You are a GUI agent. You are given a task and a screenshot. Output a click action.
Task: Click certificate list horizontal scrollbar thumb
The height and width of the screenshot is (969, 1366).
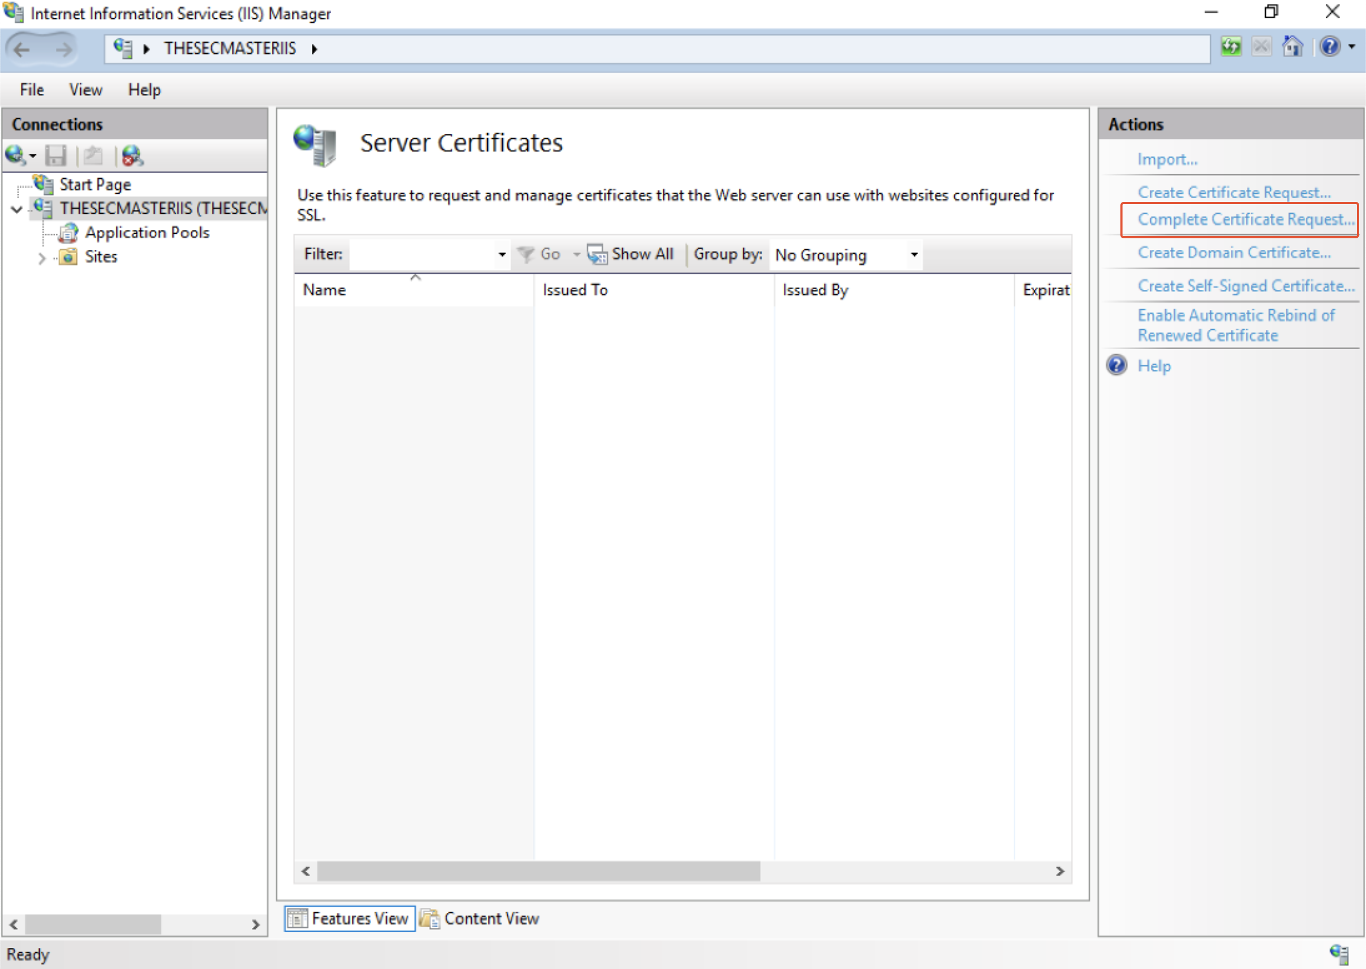539,872
